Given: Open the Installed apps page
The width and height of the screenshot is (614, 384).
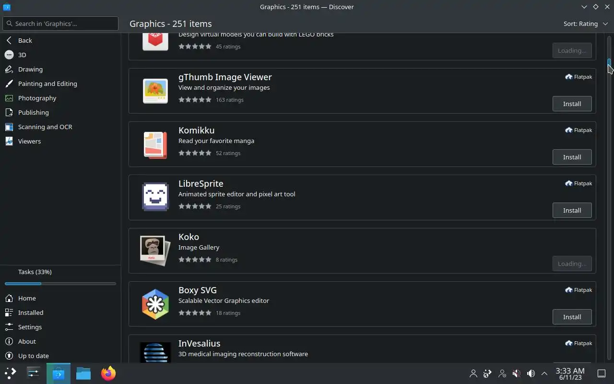Looking at the screenshot, I should click(x=60, y=312).
